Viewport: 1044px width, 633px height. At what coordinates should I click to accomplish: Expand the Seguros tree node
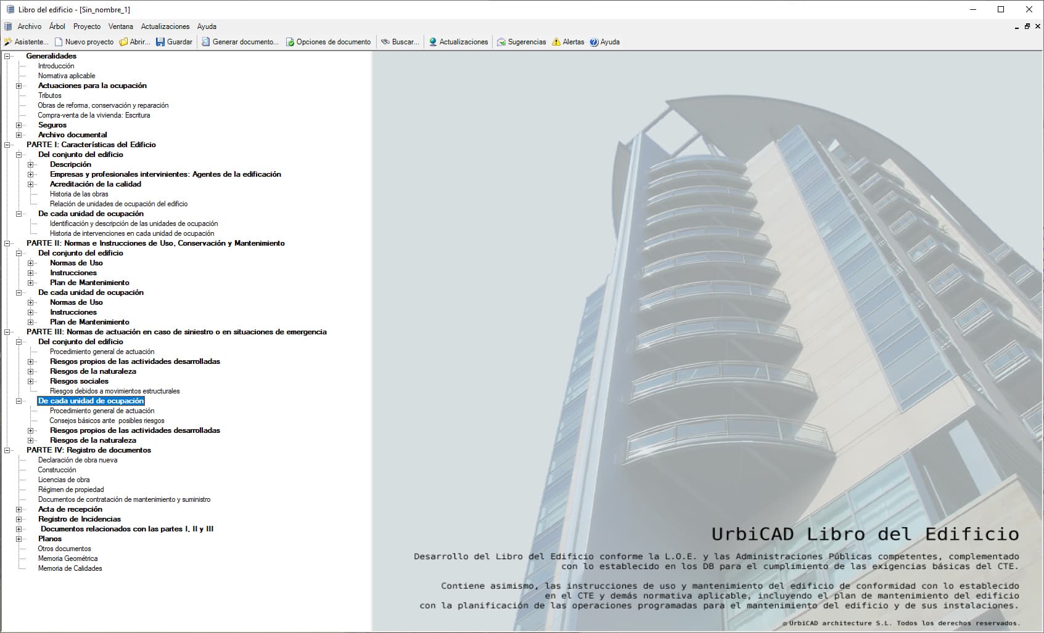point(19,125)
